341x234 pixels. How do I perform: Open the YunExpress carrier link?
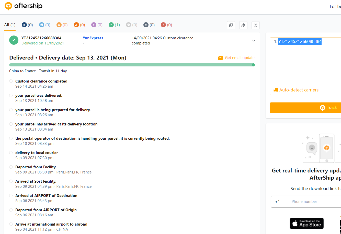coord(93,38)
